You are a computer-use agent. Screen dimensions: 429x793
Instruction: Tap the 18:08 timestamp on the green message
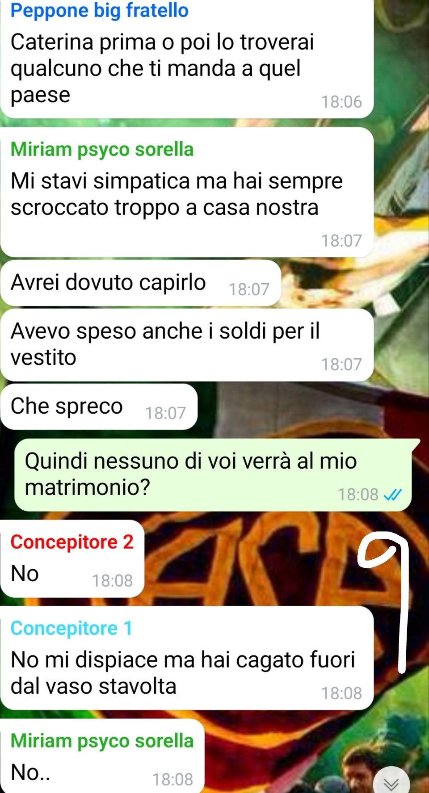point(358,495)
